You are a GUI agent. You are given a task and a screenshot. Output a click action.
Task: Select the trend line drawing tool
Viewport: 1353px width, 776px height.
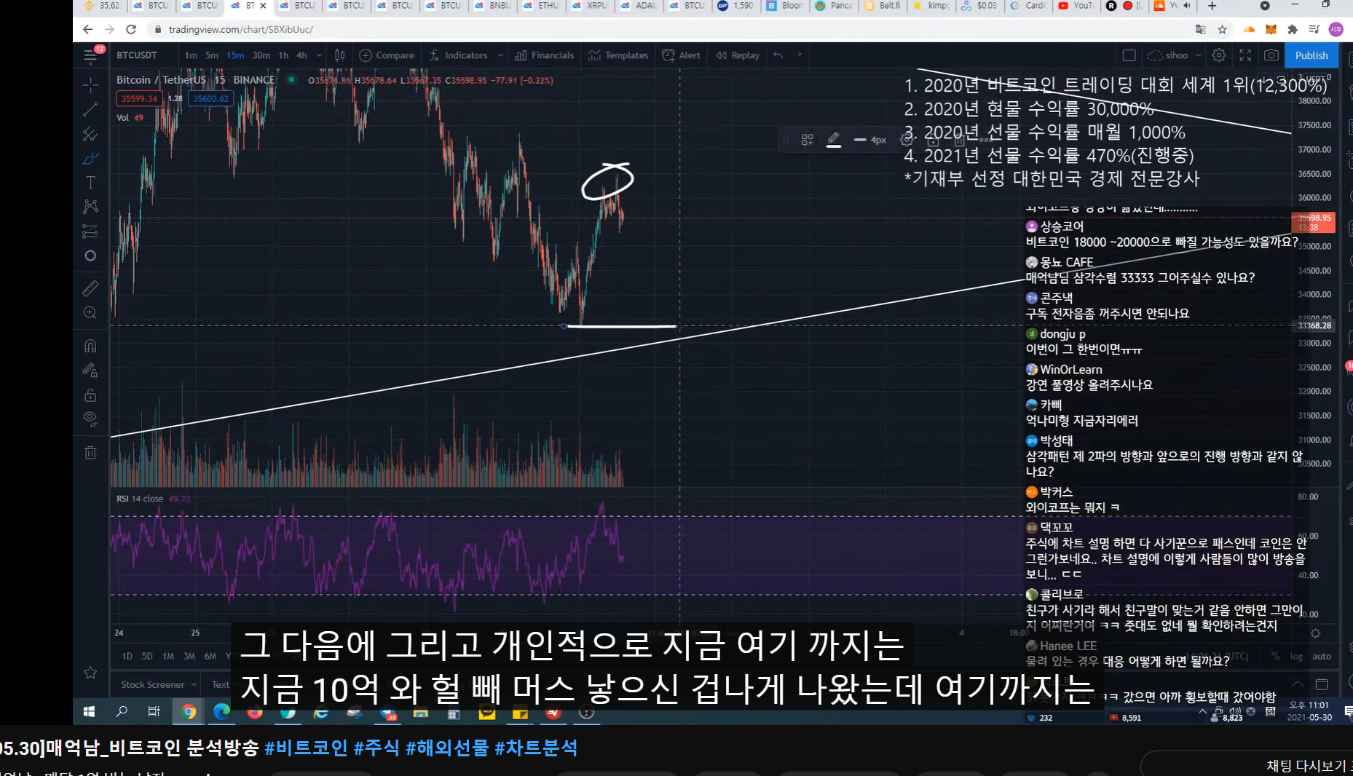pos(90,110)
